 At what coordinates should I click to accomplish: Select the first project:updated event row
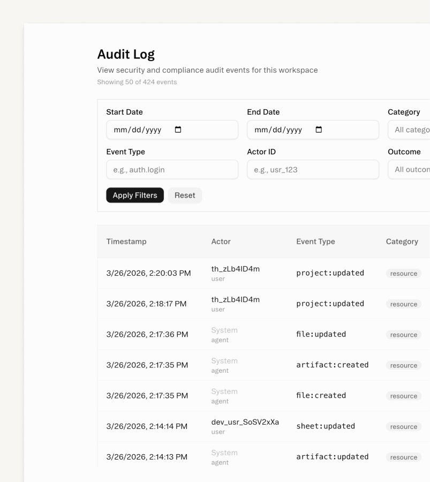(x=241, y=273)
